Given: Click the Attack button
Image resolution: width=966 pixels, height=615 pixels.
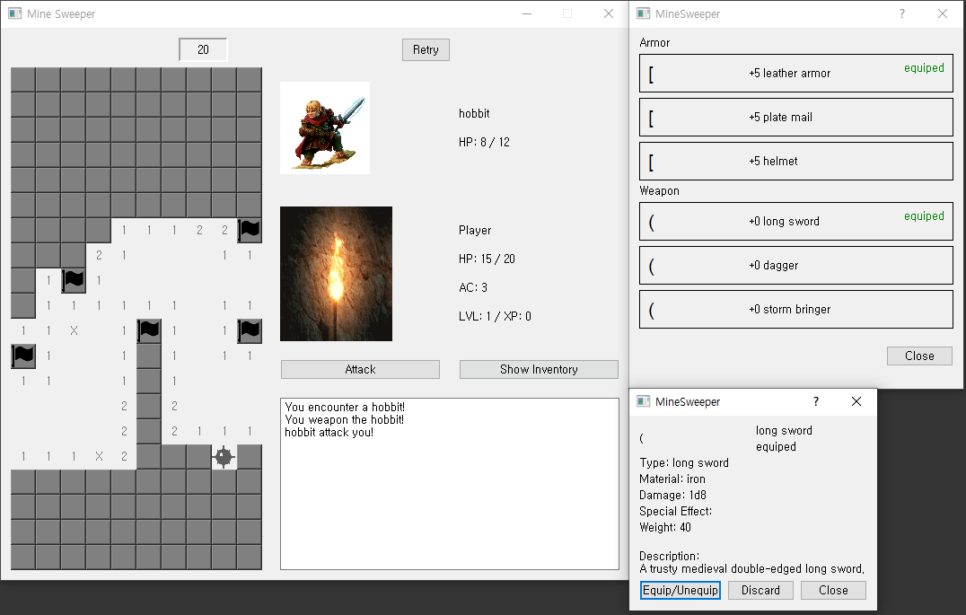Looking at the screenshot, I should pyautogui.click(x=360, y=369).
